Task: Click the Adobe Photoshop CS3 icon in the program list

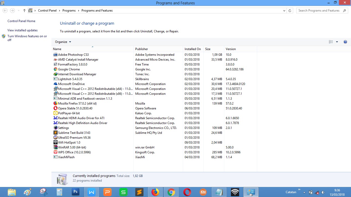Action: (55, 55)
